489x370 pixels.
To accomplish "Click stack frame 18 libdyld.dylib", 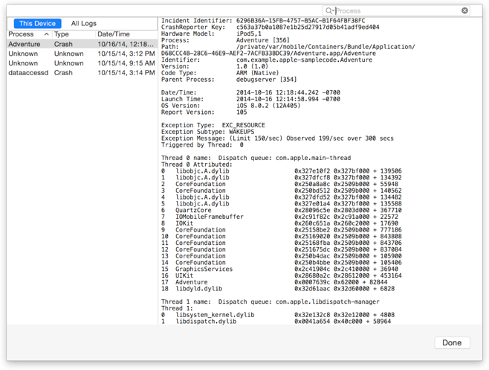I will point(278,289).
